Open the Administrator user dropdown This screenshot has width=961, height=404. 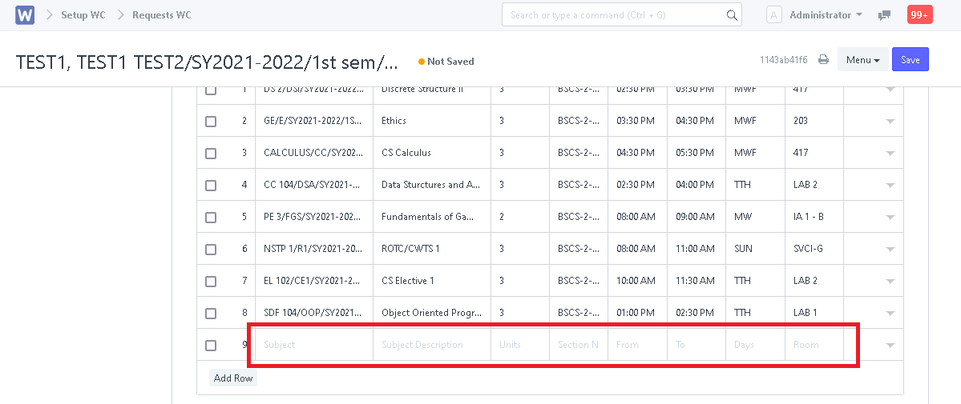tap(826, 15)
